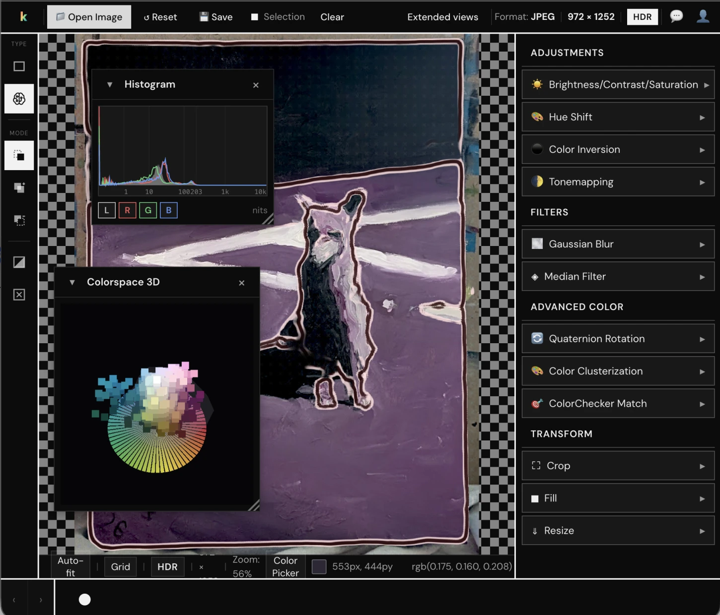
Task: Expand the Hue Shift arrow
Action: coord(702,118)
